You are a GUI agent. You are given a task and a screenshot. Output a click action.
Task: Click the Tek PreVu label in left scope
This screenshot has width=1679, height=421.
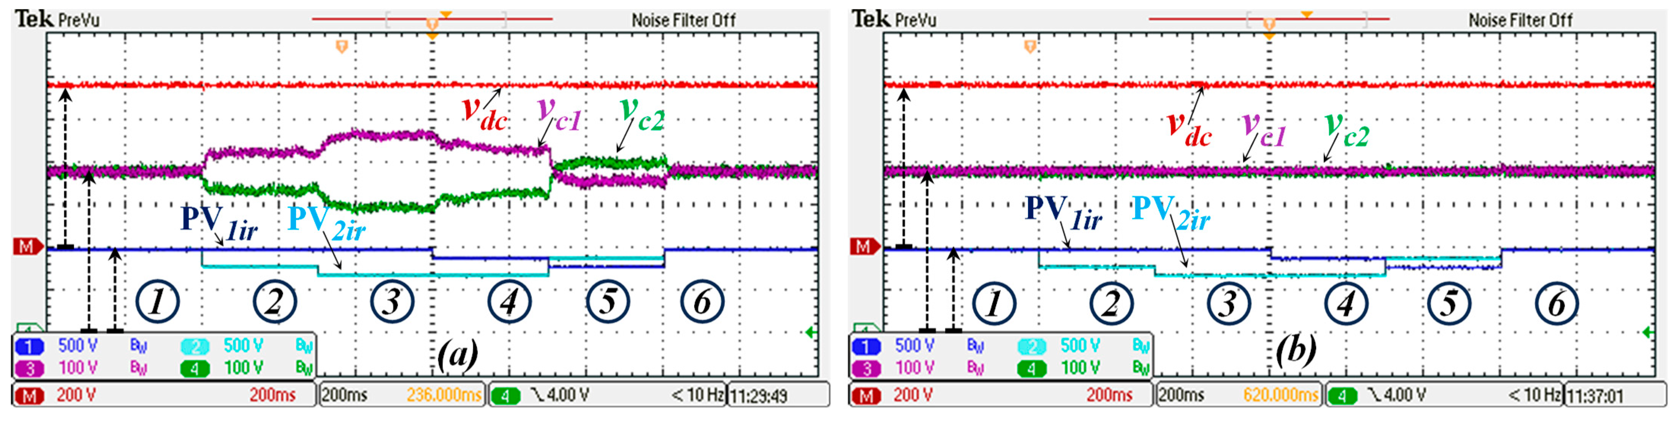(x=57, y=19)
